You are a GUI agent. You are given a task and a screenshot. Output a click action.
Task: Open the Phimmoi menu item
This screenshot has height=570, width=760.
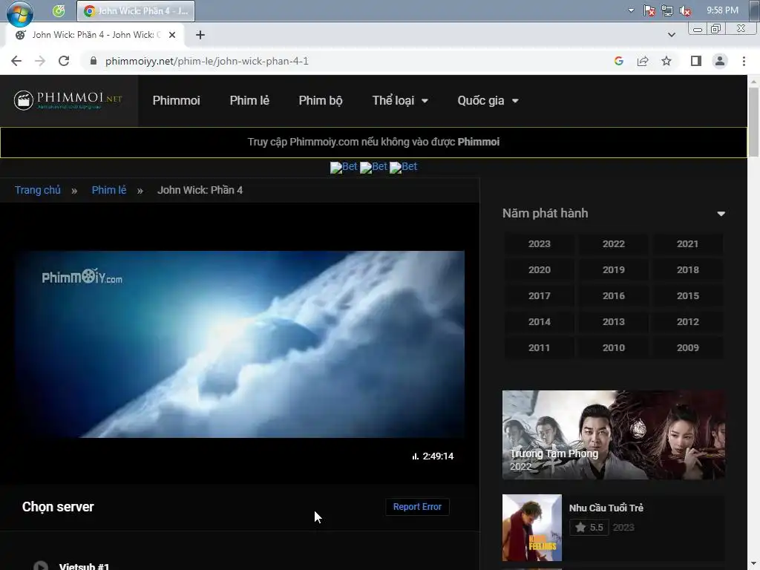pos(177,100)
